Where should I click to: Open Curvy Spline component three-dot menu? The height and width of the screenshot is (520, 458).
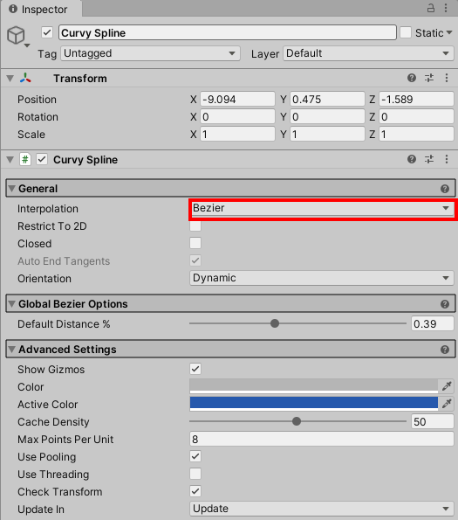coord(447,159)
